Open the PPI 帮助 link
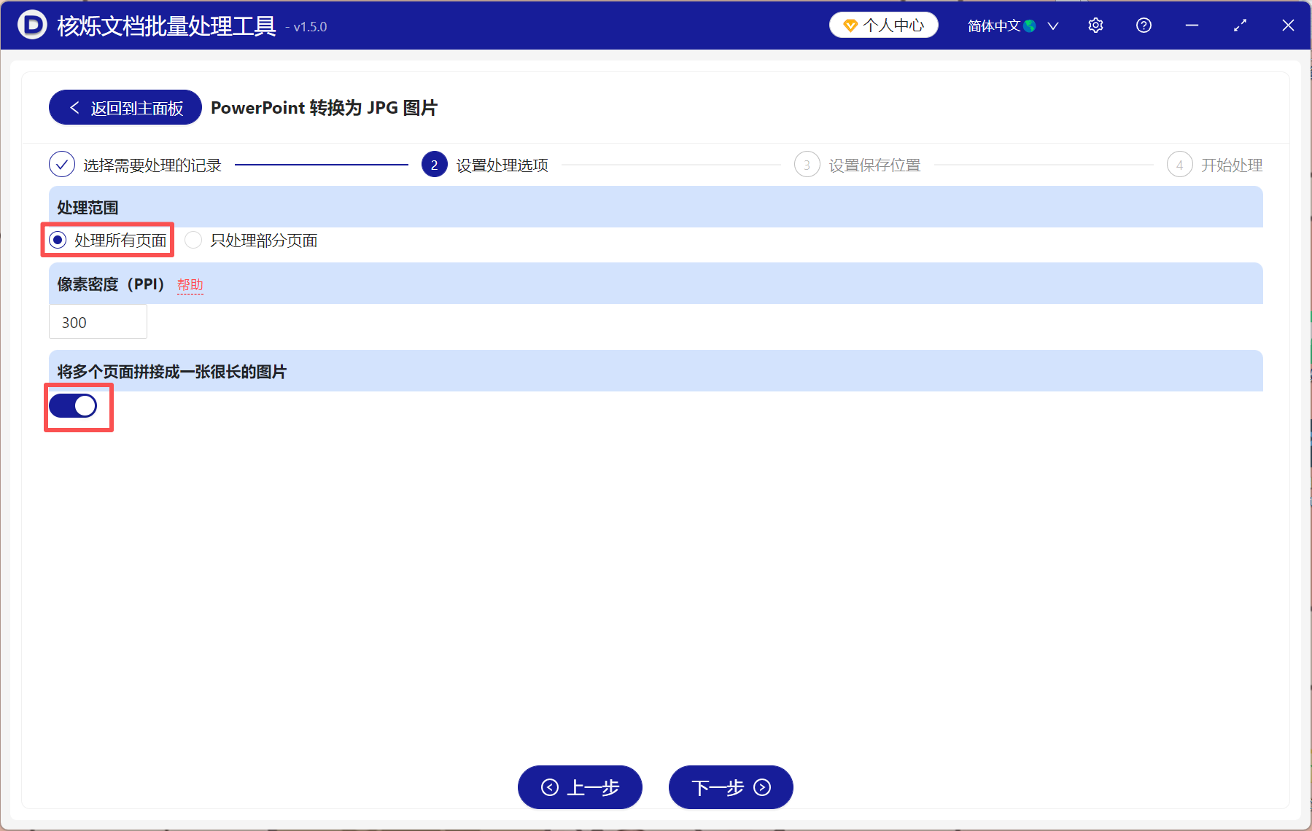1312x831 pixels. [190, 284]
